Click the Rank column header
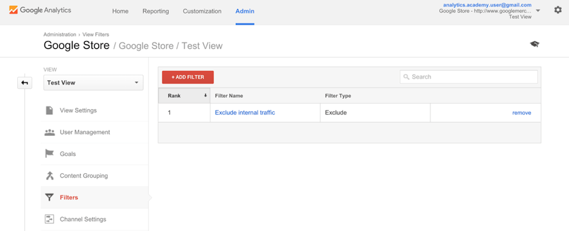The image size is (569, 231). click(x=184, y=96)
